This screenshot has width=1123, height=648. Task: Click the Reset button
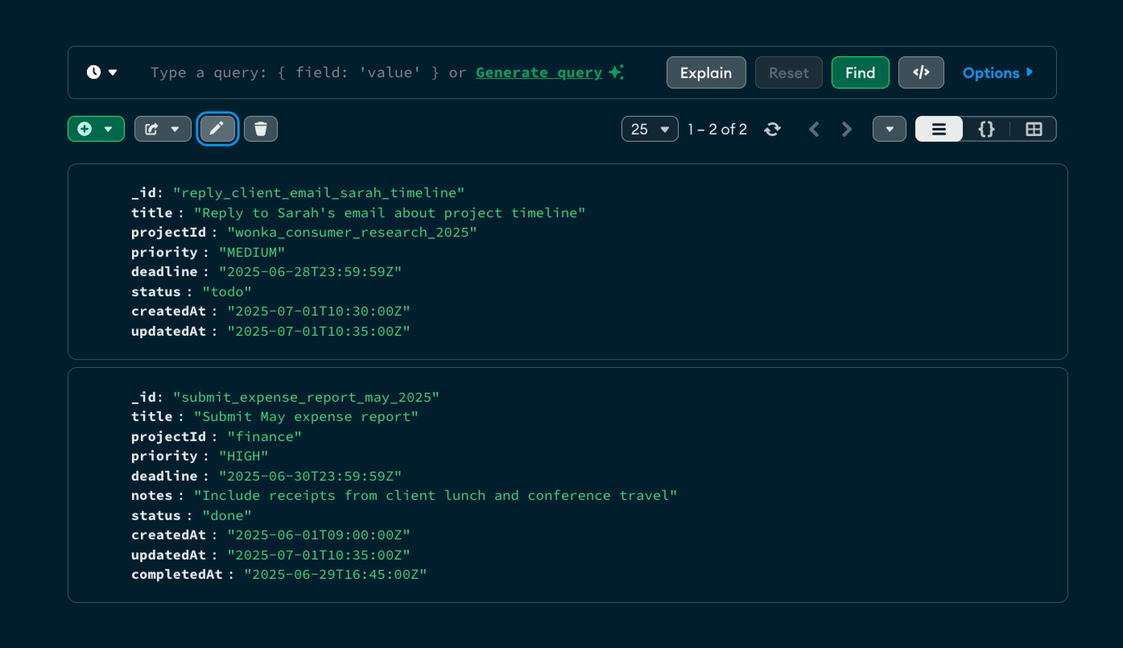[788, 72]
